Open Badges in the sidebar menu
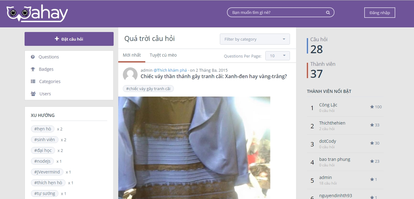The image size is (414, 199). [x=46, y=69]
